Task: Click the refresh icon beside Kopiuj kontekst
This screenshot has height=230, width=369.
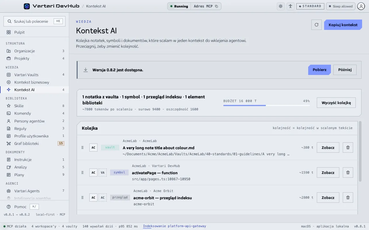Action: pyautogui.click(x=317, y=25)
